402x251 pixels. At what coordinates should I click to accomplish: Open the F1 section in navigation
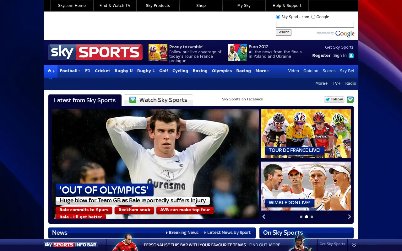[88, 71]
